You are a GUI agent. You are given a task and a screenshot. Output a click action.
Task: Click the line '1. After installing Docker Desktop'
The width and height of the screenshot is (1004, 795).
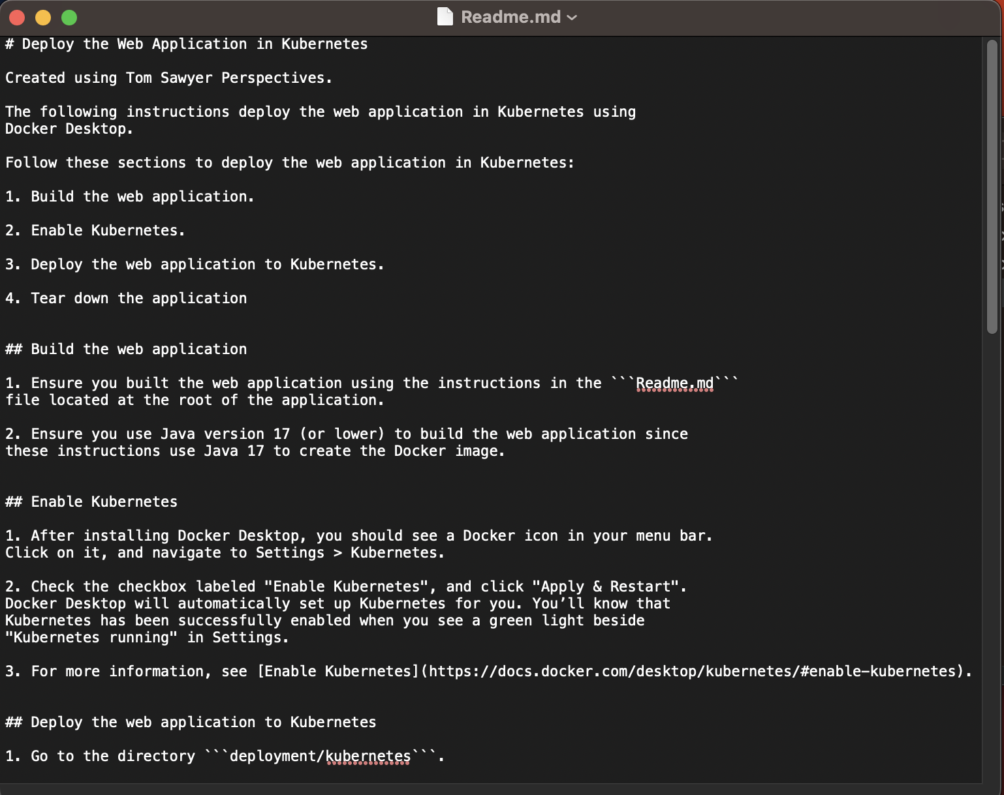(359, 536)
